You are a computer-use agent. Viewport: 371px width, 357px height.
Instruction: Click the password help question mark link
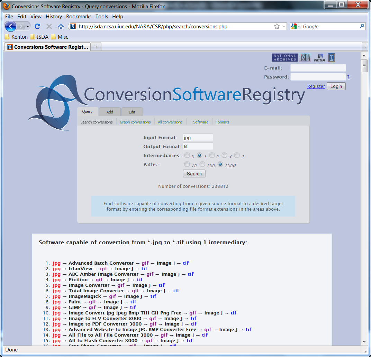(348, 77)
